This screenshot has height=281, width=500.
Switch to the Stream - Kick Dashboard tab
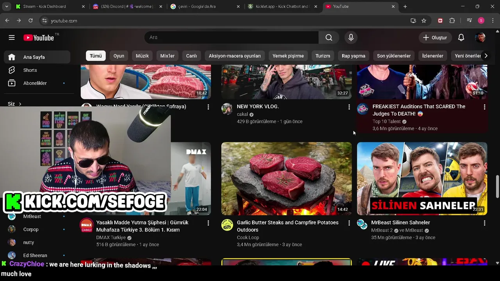point(50,7)
